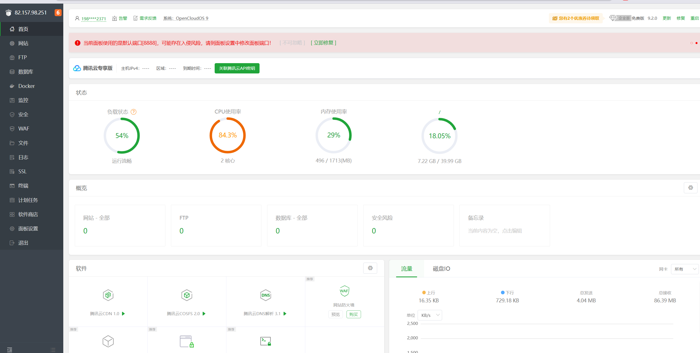Open the 单位 KB/s unit dropdown

point(430,315)
